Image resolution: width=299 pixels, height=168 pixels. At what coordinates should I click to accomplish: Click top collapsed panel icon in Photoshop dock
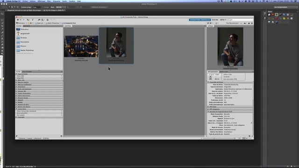coord(265,14)
